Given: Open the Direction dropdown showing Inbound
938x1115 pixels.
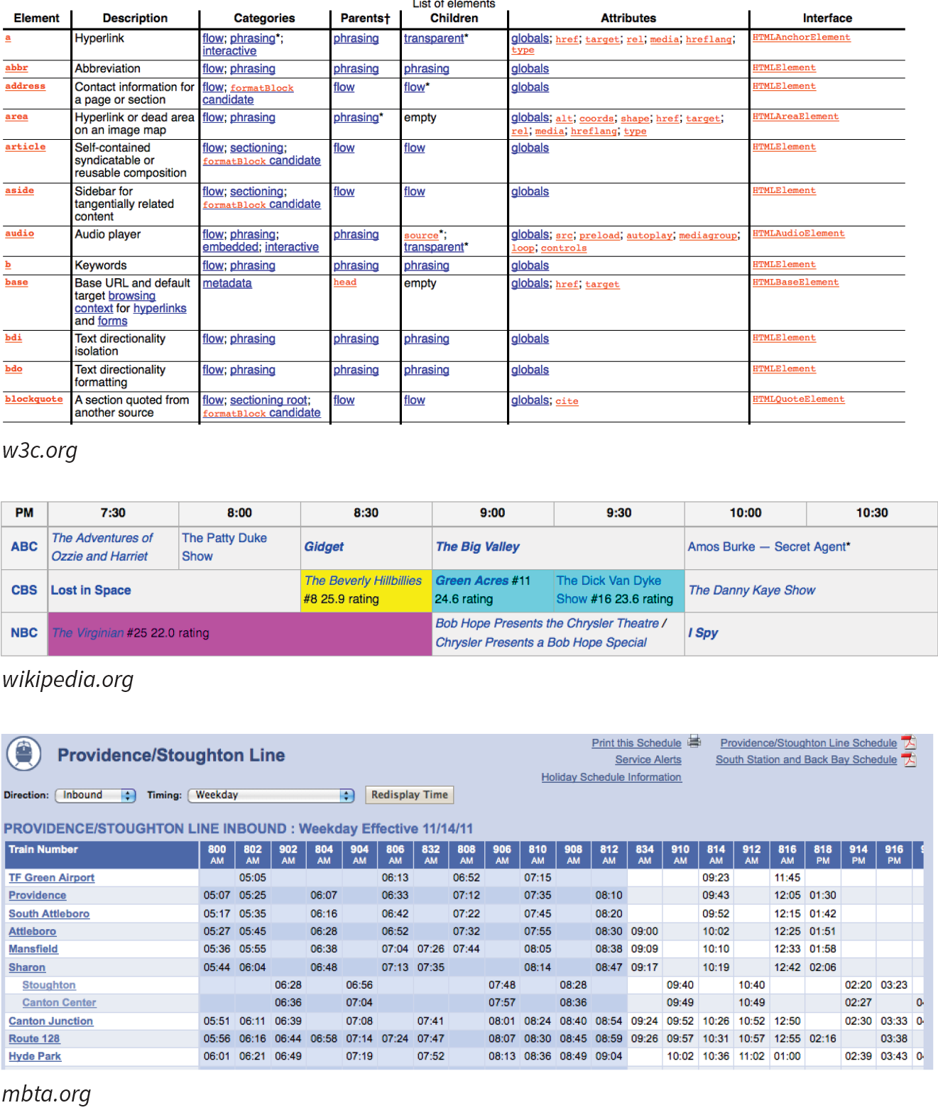Looking at the screenshot, I should pyautogui.click(x=95, y=796).
